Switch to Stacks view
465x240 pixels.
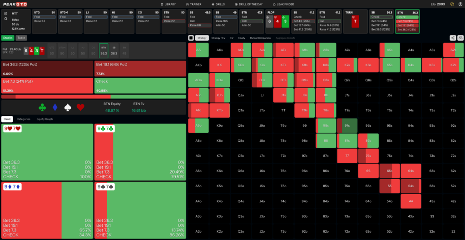[x=8, y=38]
